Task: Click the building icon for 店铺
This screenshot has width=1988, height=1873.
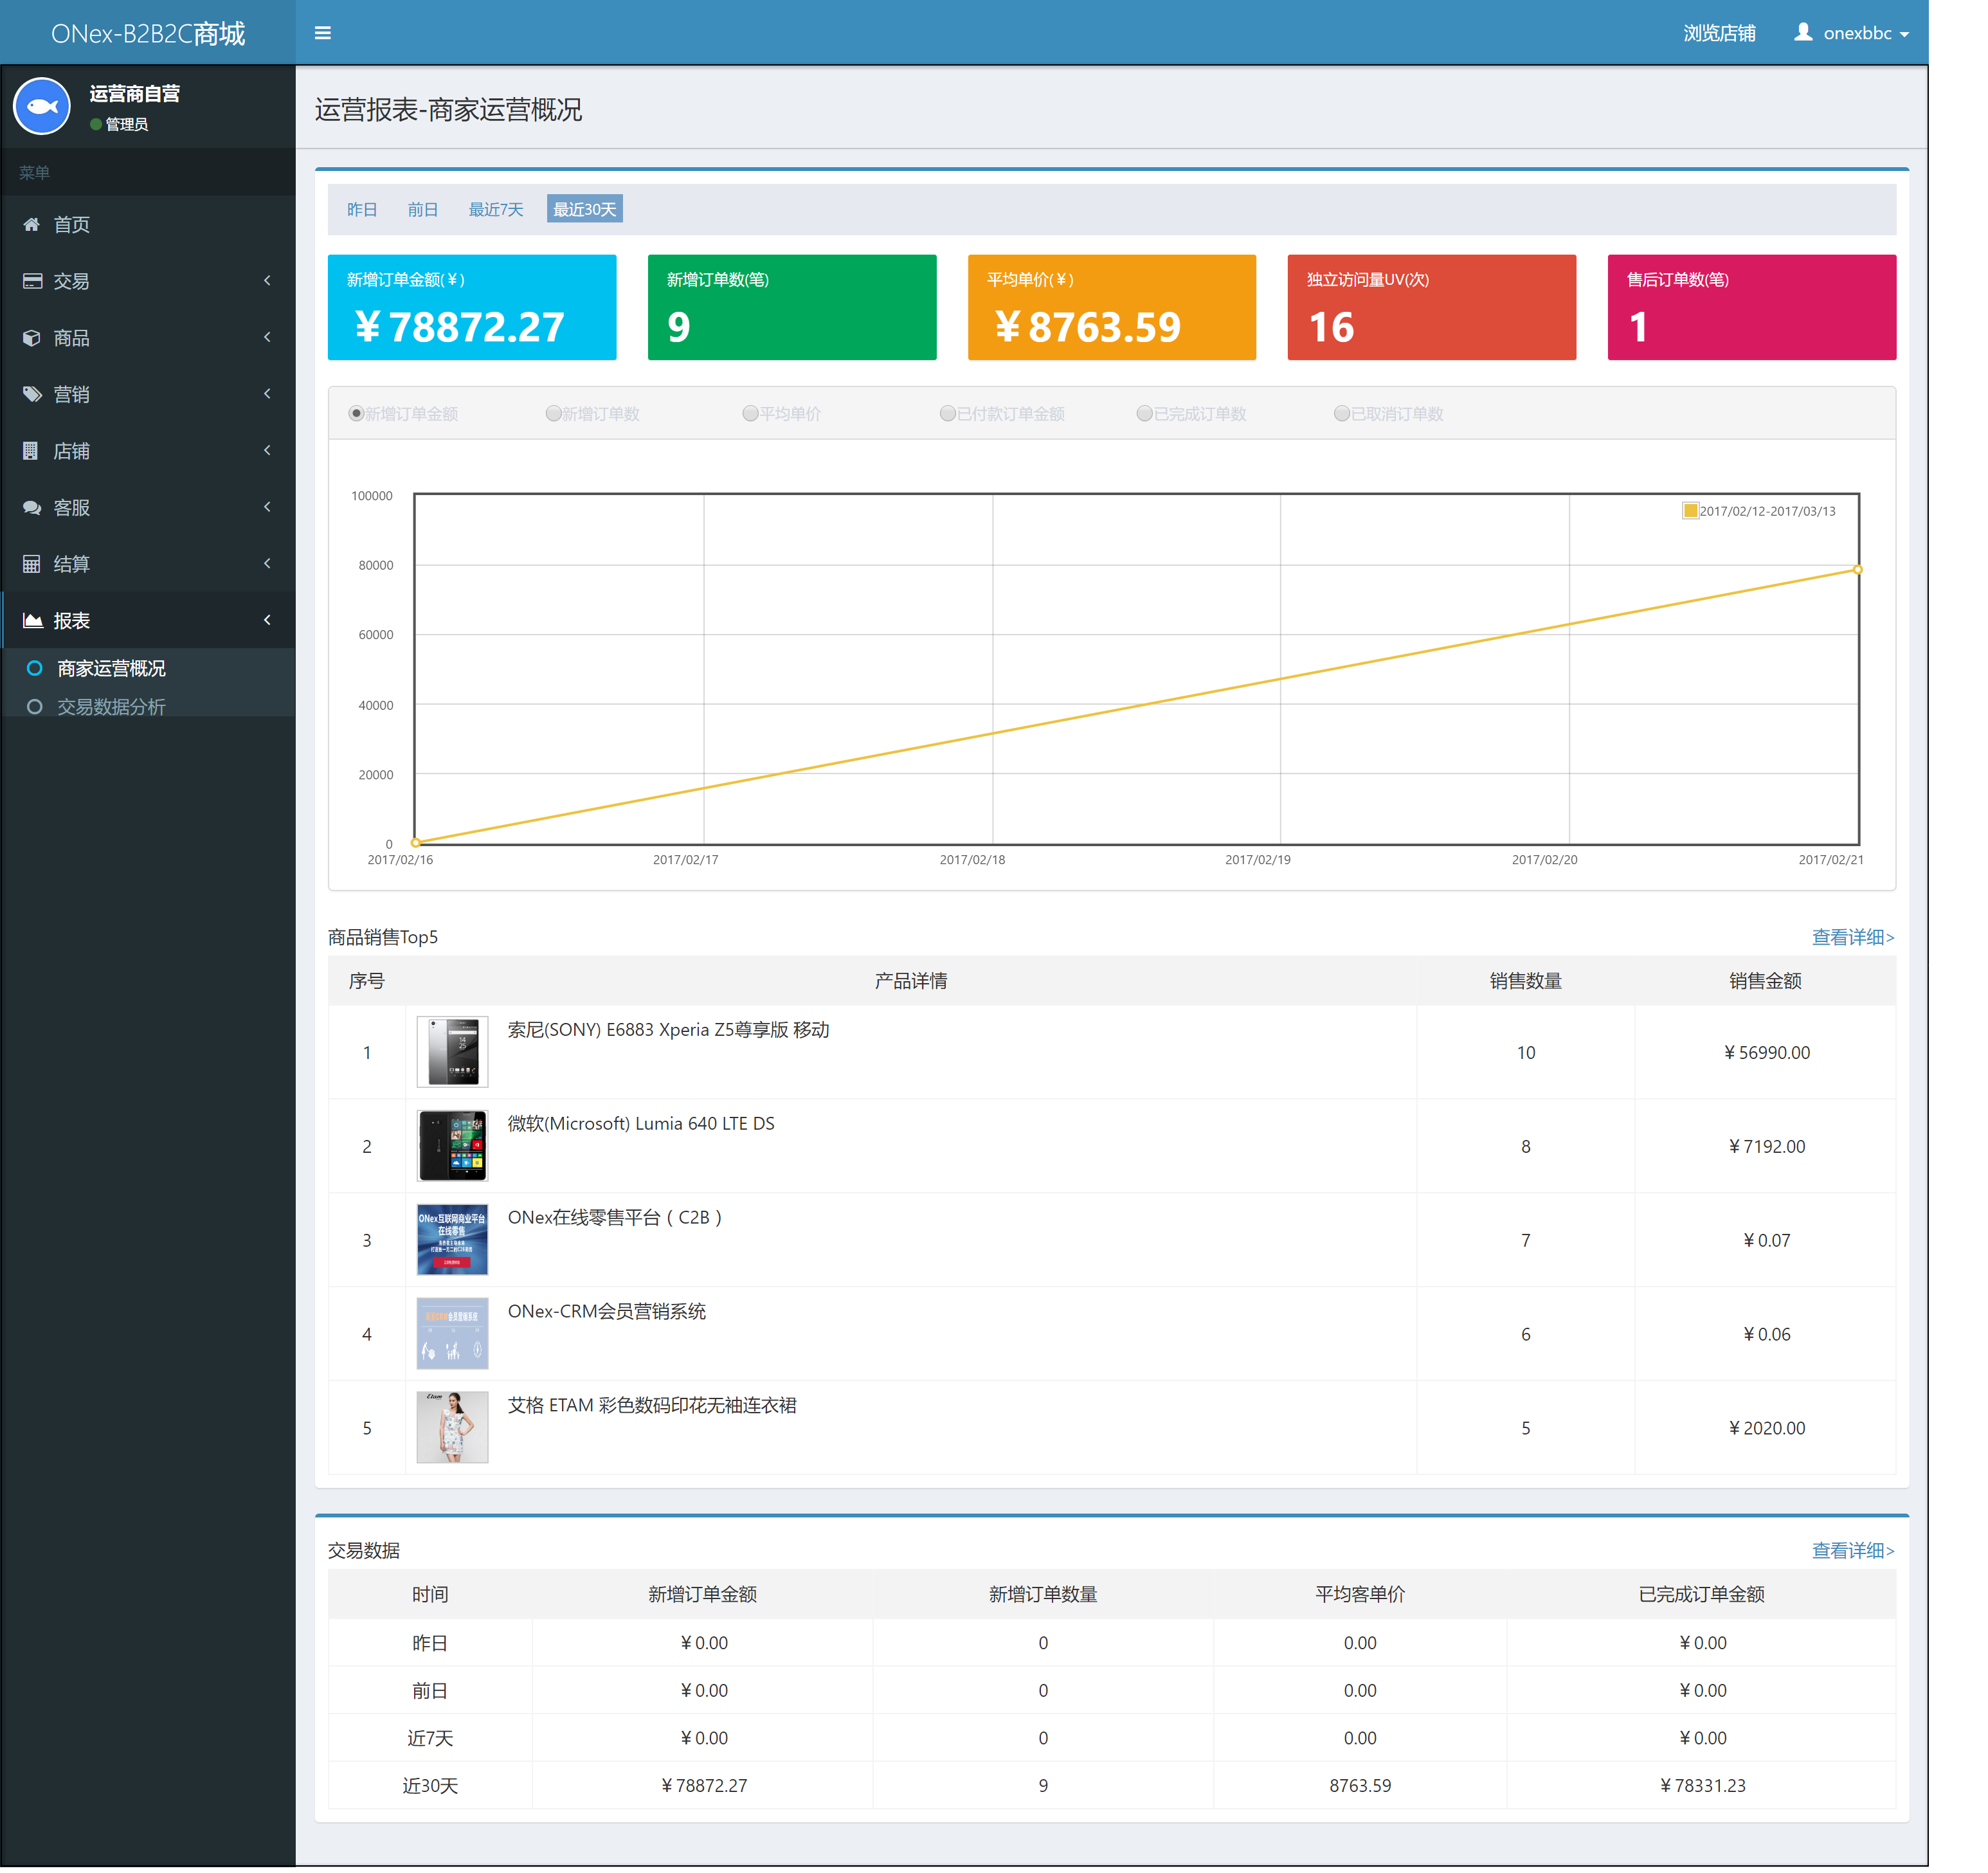Action: [x=31, y=451]
